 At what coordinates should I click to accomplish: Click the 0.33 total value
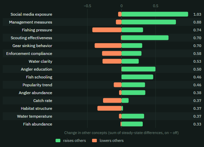[197, 124]
